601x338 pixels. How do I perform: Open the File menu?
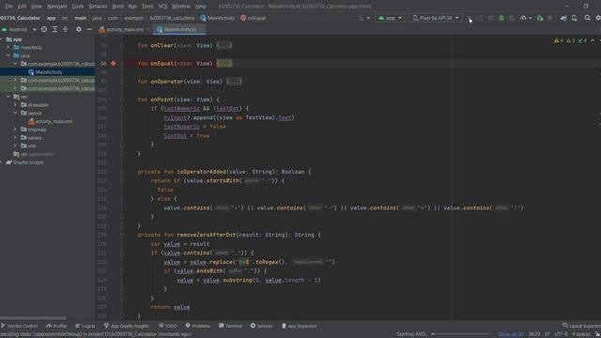tap(8, 7)
